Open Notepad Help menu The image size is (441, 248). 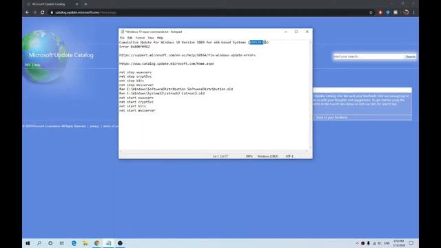160,38
